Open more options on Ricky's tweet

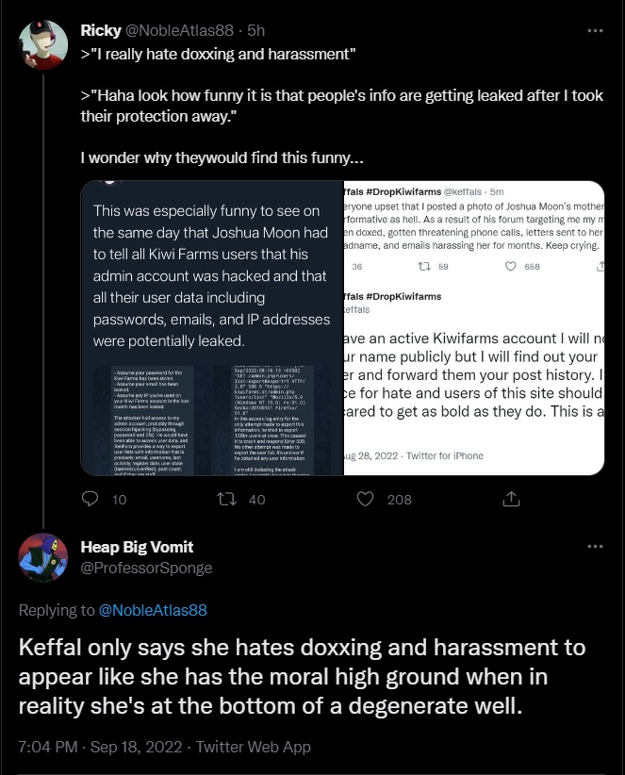tap(595, 30)
